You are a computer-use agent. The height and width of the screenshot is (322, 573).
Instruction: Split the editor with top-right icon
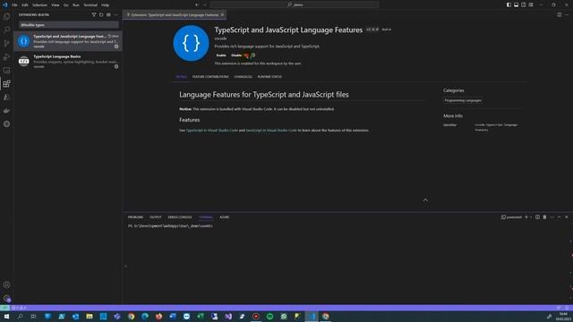click(560, 15)
